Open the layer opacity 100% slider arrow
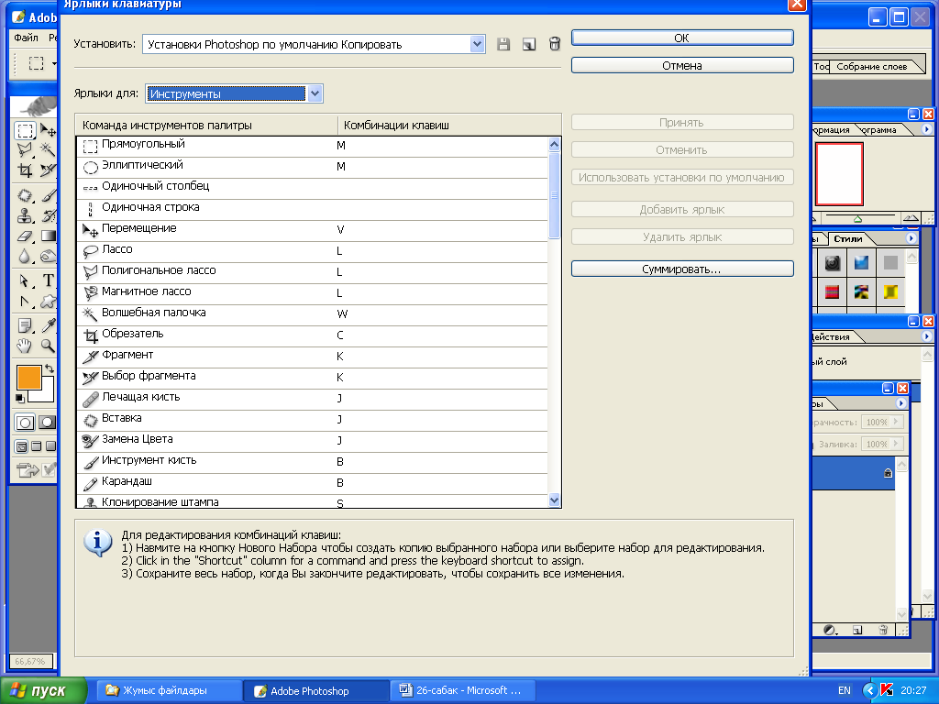The width and height of the screenshot is (939, 704). (897, 422)
